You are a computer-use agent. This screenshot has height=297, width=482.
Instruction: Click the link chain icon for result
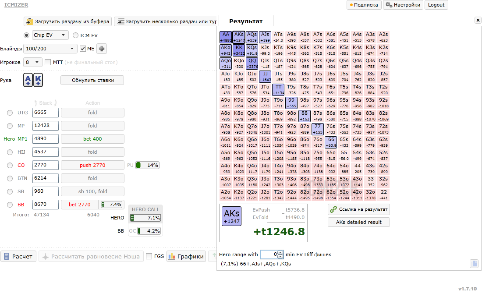(x=333, y=209)
